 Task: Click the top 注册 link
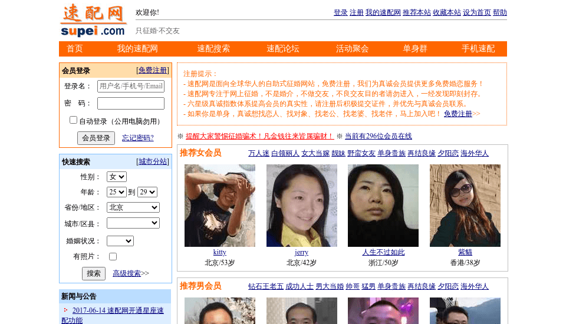click(x=356, y=12)
